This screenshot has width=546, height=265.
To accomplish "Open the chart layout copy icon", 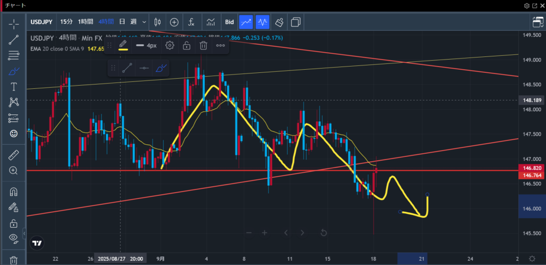I will tap(295, 22).
